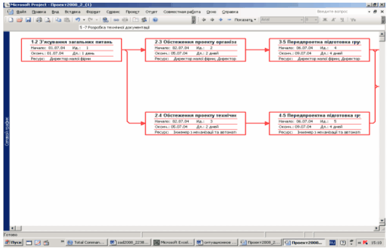
Task: Click the Link tasks chain icon
Action: [116, 20]
